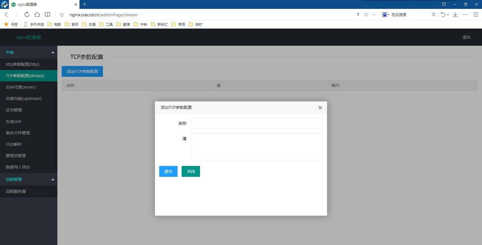This screenshot has width=482, height=245.
Task: Submit the dialog with the 提交 button
Action: (168, 171)
